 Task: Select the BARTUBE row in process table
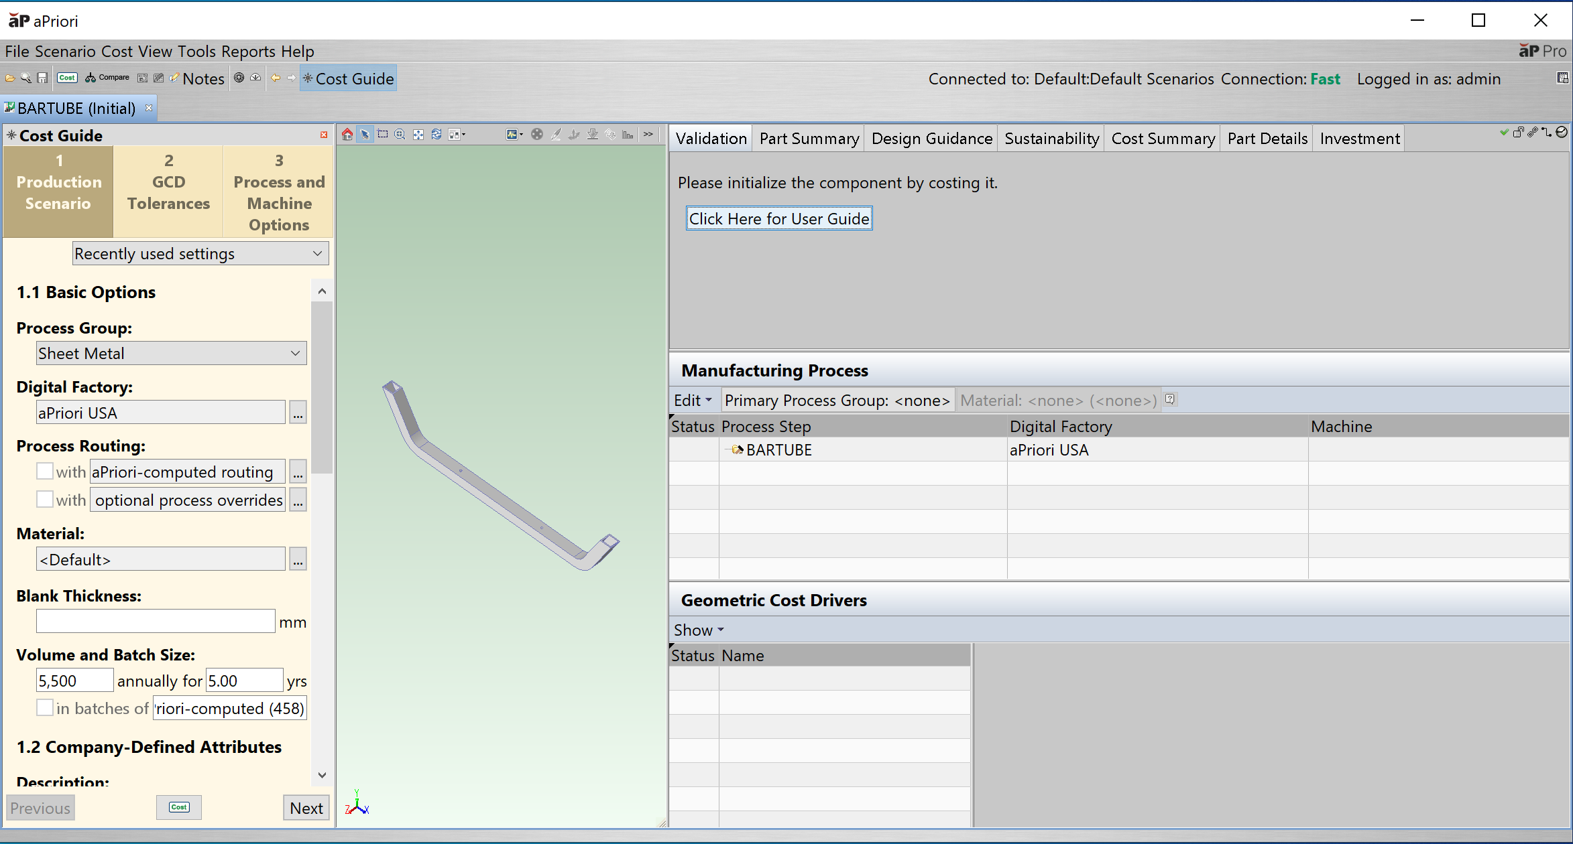(1118, 449)
